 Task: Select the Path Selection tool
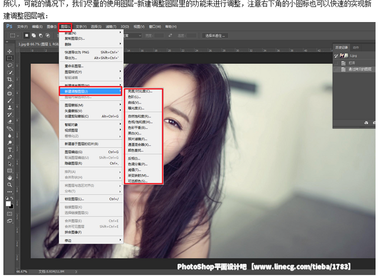[x=10, y=164]
